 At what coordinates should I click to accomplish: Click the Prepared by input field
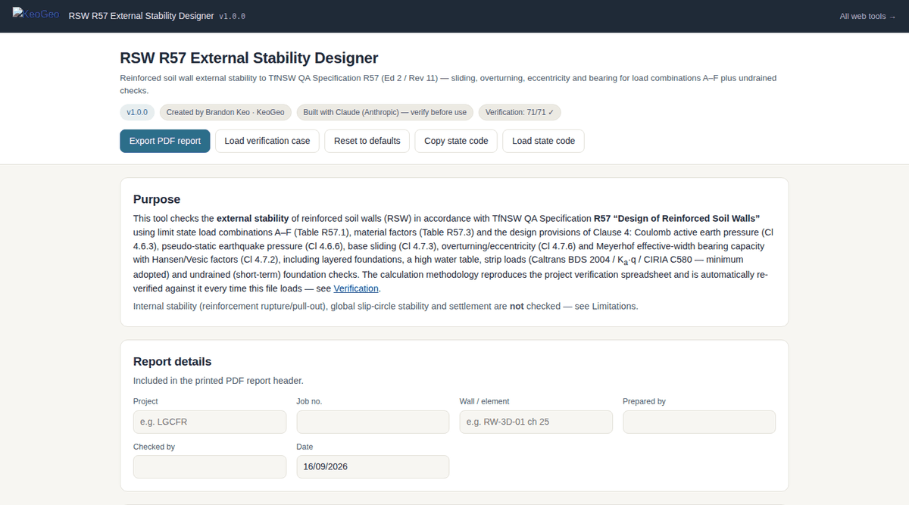coord(699,422)
